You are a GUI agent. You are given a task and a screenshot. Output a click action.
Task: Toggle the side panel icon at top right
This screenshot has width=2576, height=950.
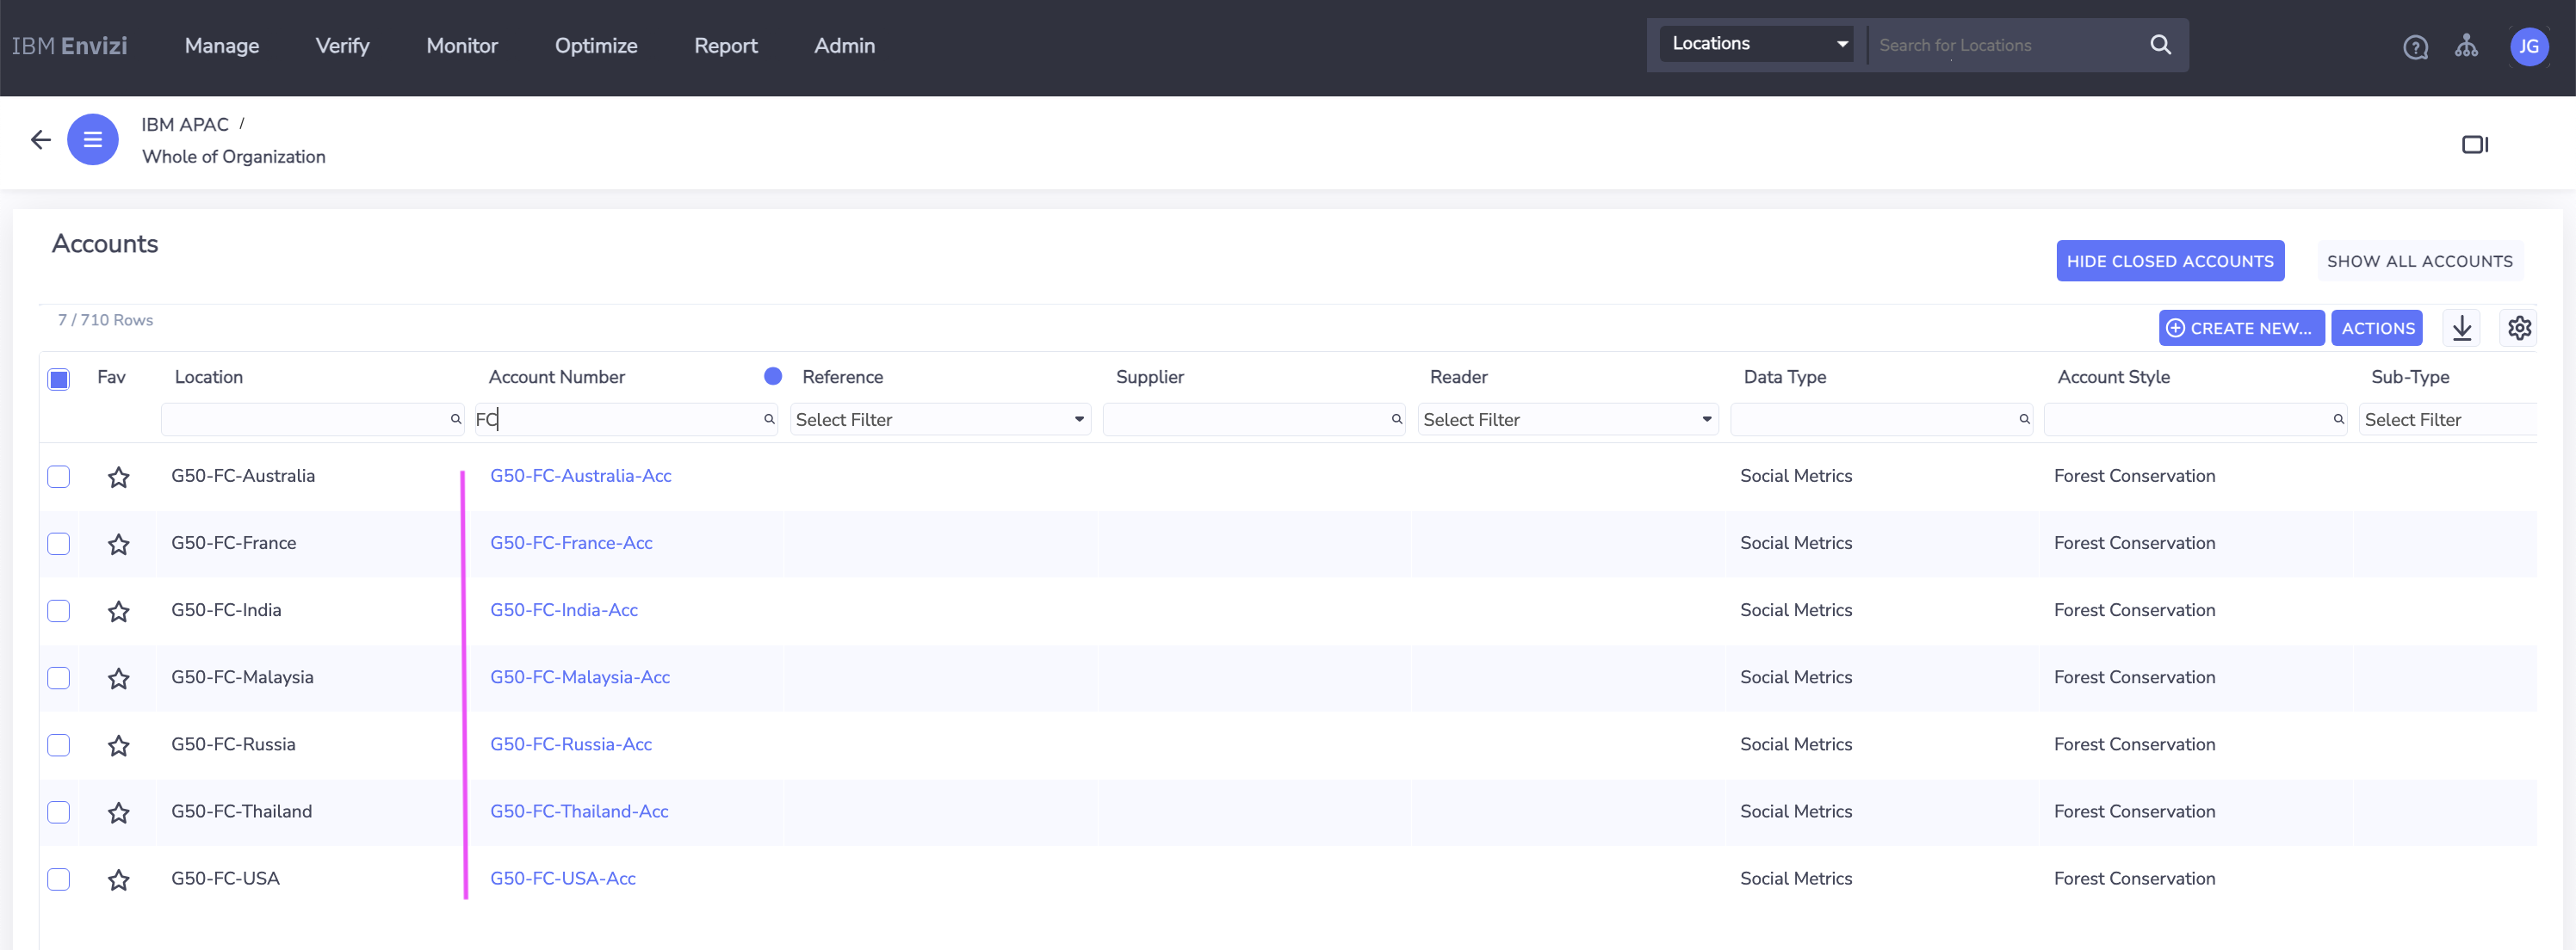click(2476, 144)
